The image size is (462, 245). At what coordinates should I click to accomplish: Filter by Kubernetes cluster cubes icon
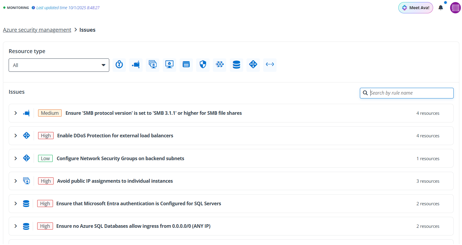220,65
